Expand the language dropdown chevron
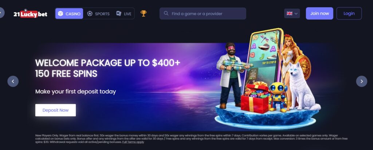Image resolution: width=373 pixels, height=150 pixels. point(296,14)
